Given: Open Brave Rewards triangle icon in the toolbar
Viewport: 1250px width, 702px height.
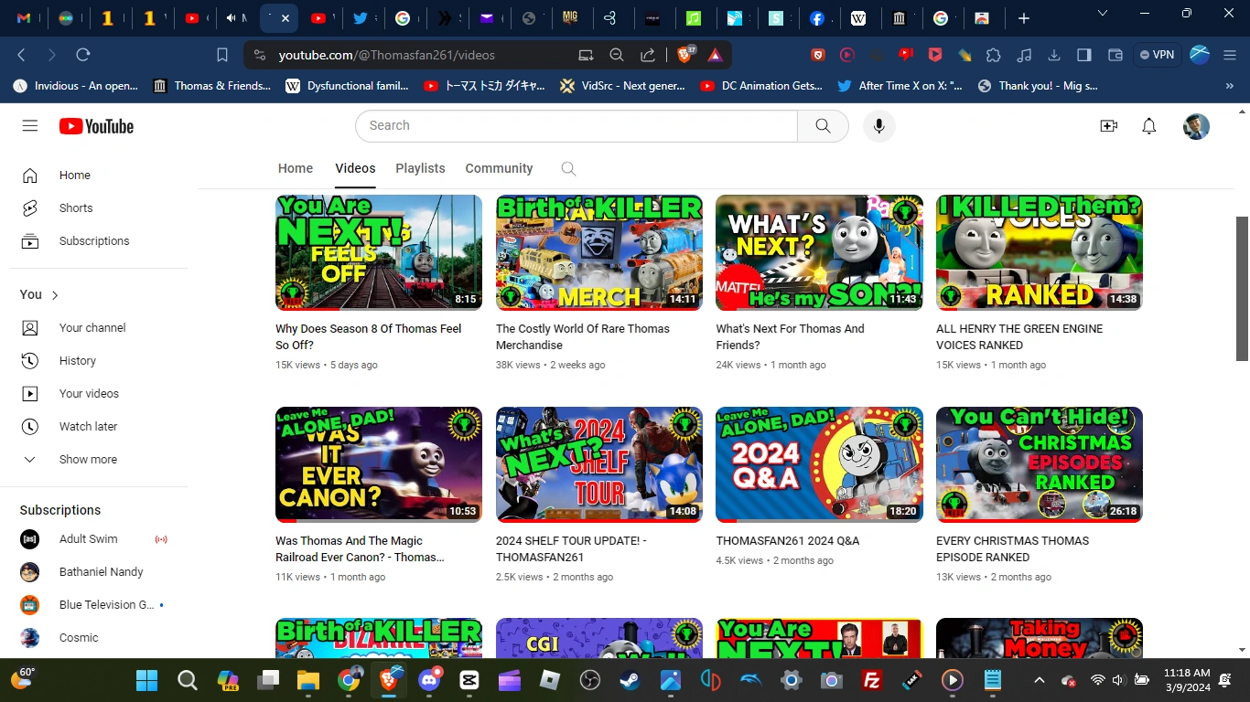Looking at the screenshot, I should 715,55.
